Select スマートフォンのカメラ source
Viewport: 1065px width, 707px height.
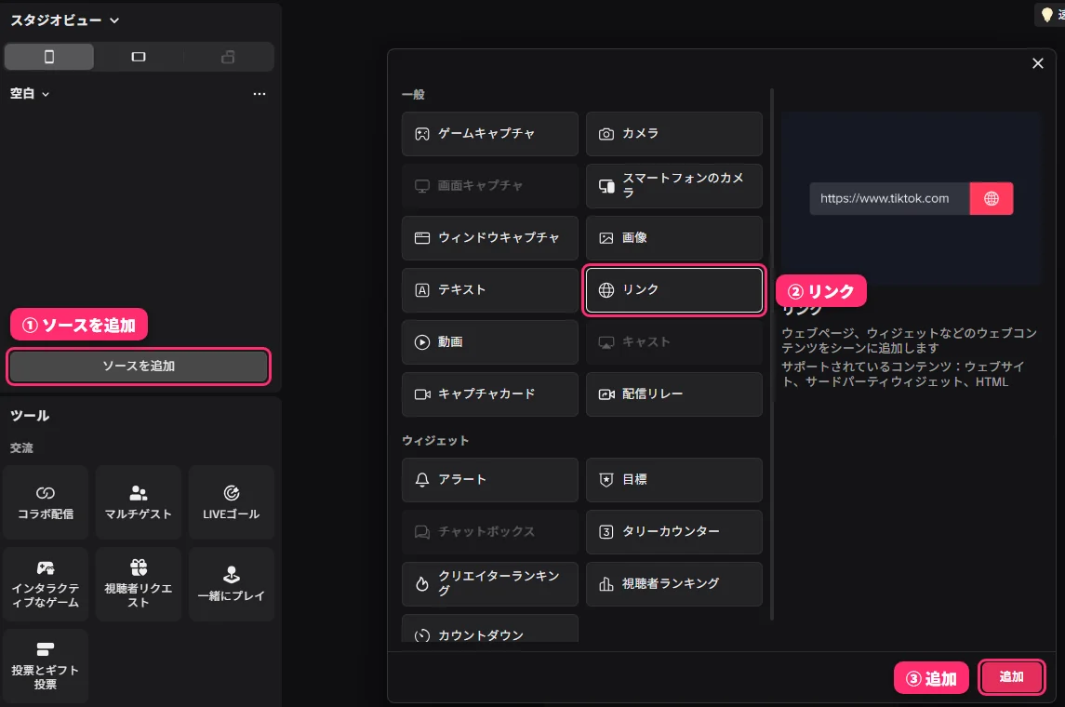[673, 186]
